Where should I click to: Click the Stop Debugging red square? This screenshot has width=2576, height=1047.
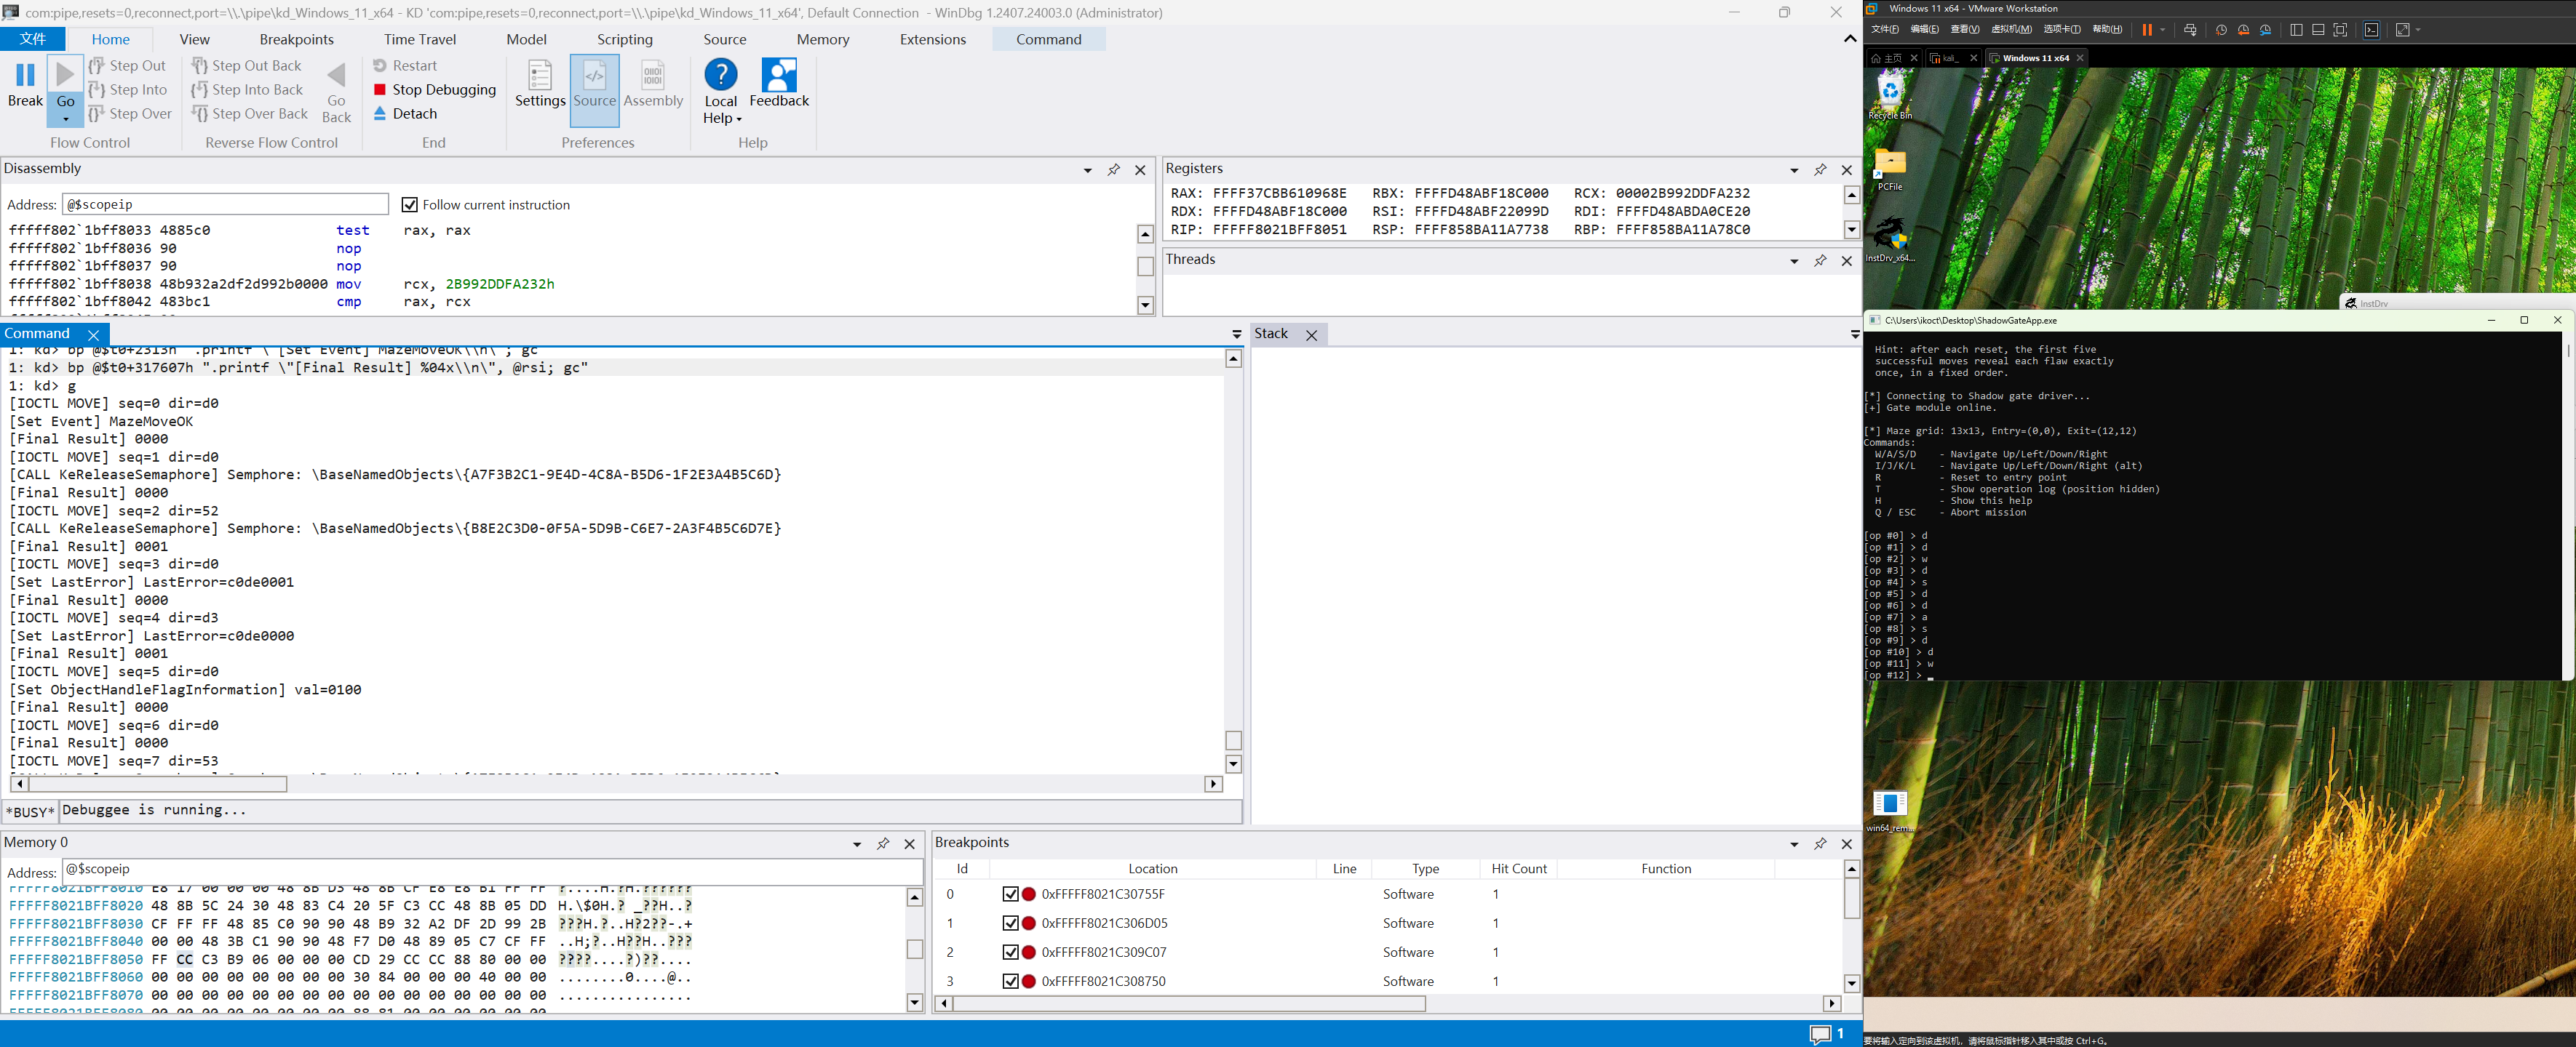tap(380, 90)
